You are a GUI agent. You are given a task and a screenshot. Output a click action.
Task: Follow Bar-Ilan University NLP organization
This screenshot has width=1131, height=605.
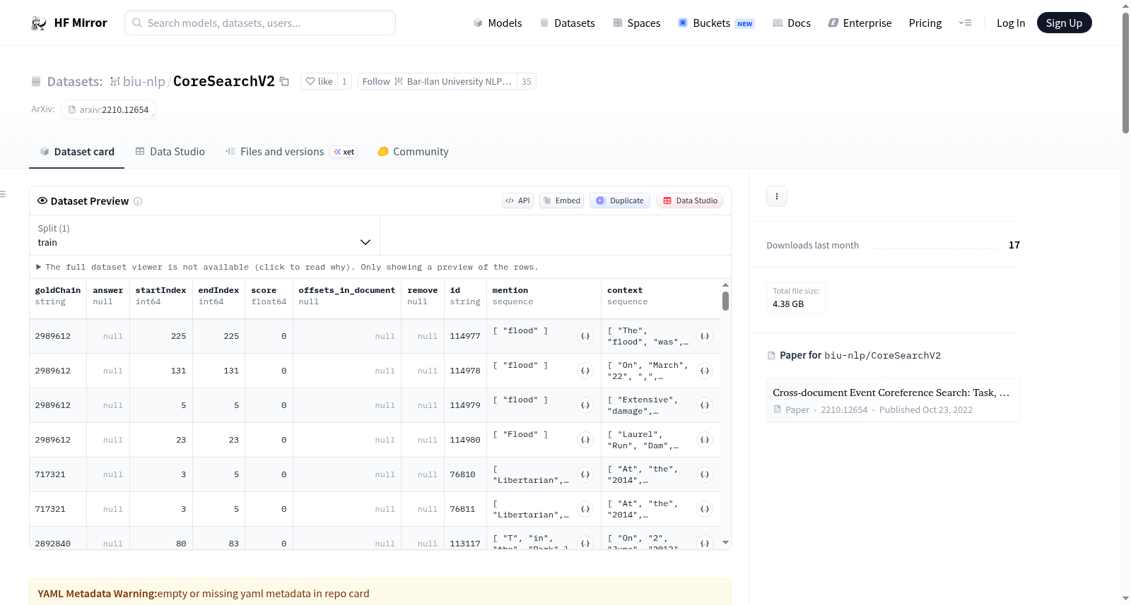437,81
